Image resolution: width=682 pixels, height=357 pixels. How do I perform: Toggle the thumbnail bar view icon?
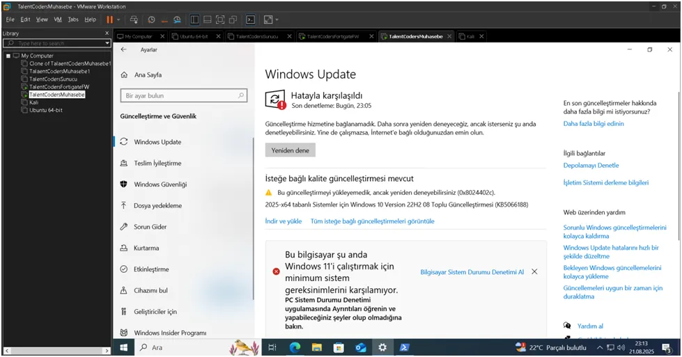click(x=208, y=19)
